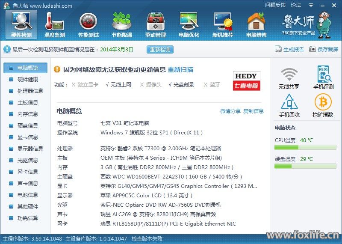342x244 pixels.
Task: Open 硬件检测 hardware detection tool
Action: (x=21, y=24)
